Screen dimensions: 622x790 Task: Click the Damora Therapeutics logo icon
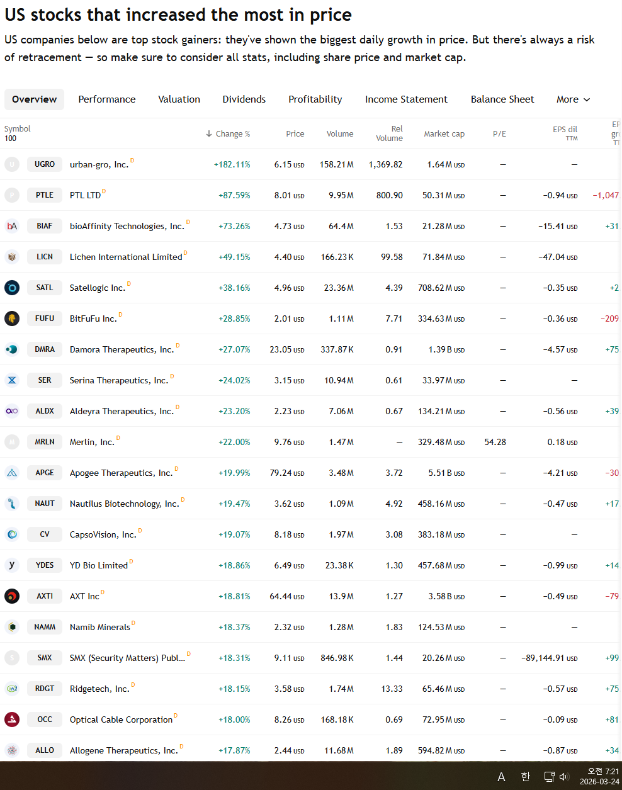(x=12, y=349)
